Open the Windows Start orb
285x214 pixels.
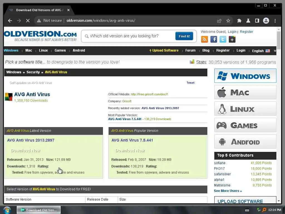7,210
